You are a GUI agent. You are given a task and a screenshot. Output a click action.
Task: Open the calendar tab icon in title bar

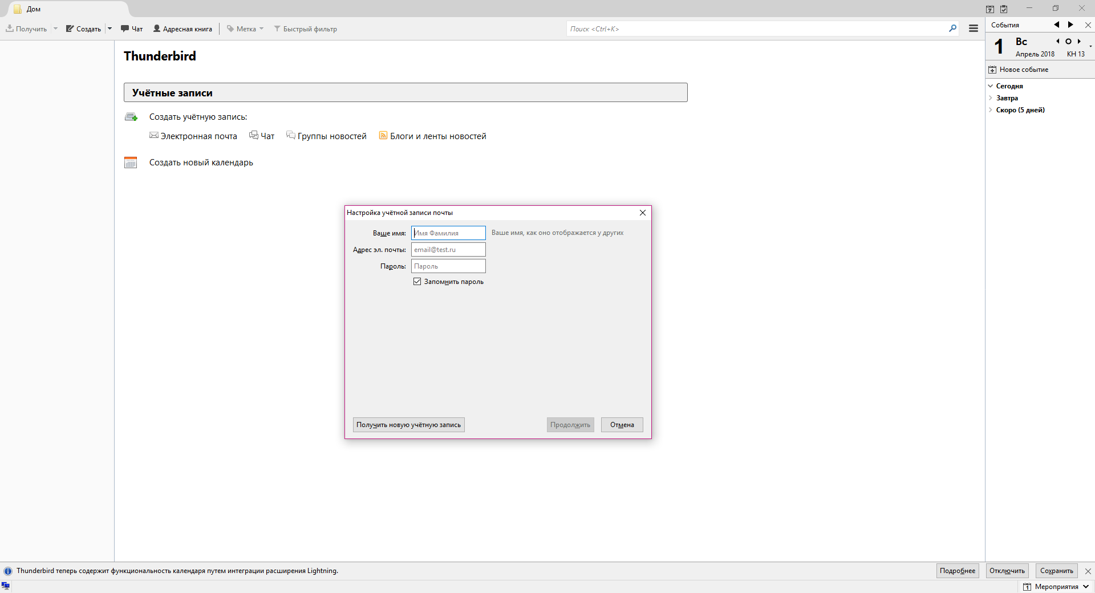tap(990, 9)
